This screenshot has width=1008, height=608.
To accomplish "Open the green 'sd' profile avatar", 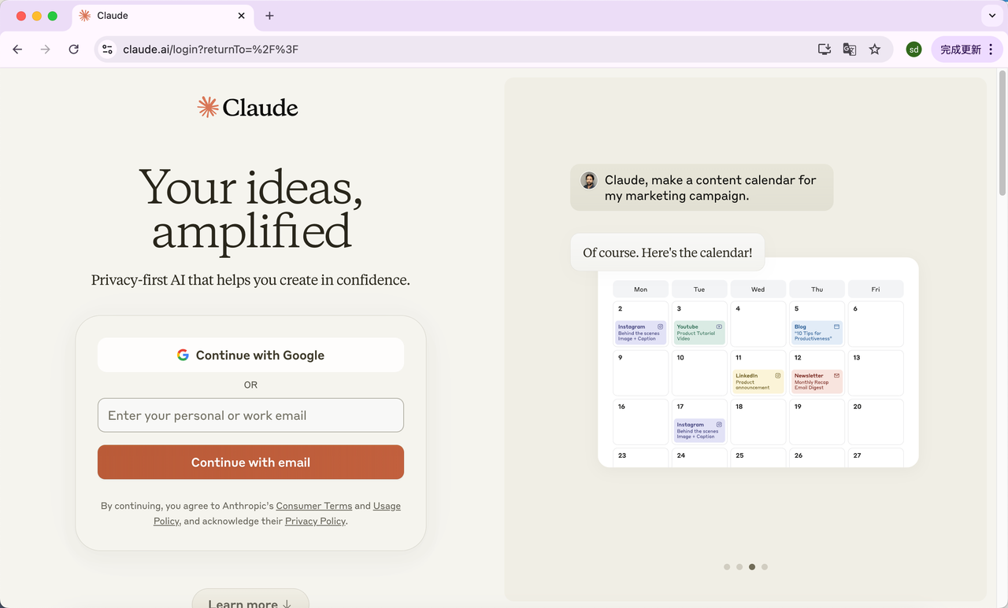I will pyautogui.click(x=913, y=50).
